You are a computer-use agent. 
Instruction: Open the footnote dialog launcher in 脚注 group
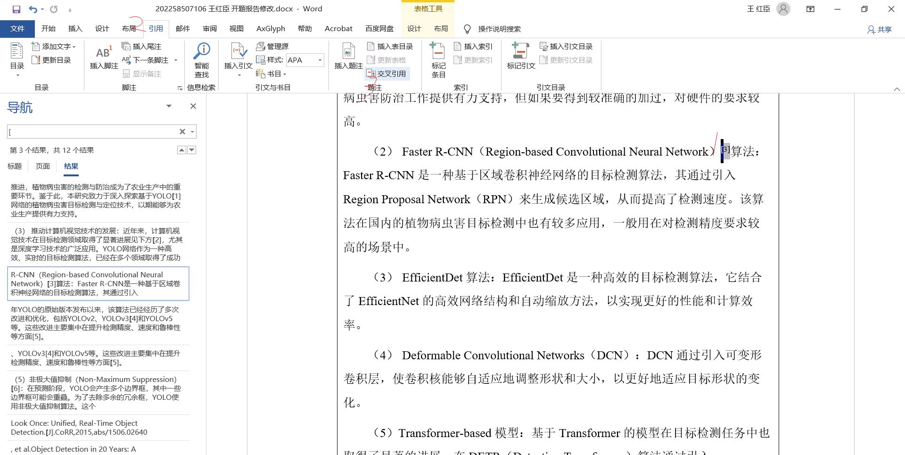(x=180, y=88)
